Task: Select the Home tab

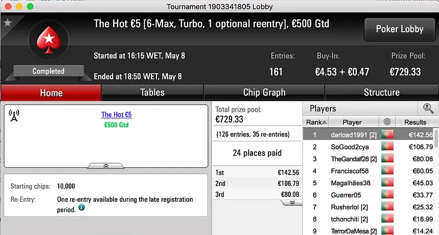Action: point(51,93)
